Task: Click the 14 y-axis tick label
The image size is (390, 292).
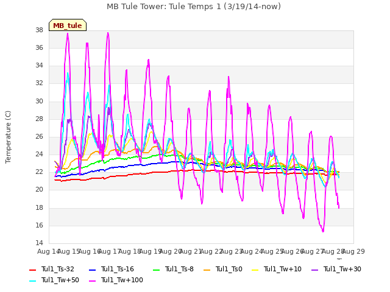Action: [39, 243]
